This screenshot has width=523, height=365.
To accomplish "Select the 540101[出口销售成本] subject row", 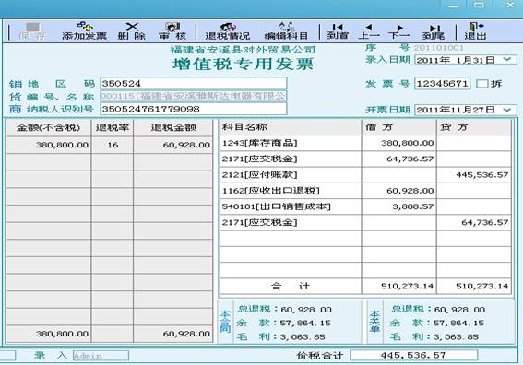I will click(365, 206).
